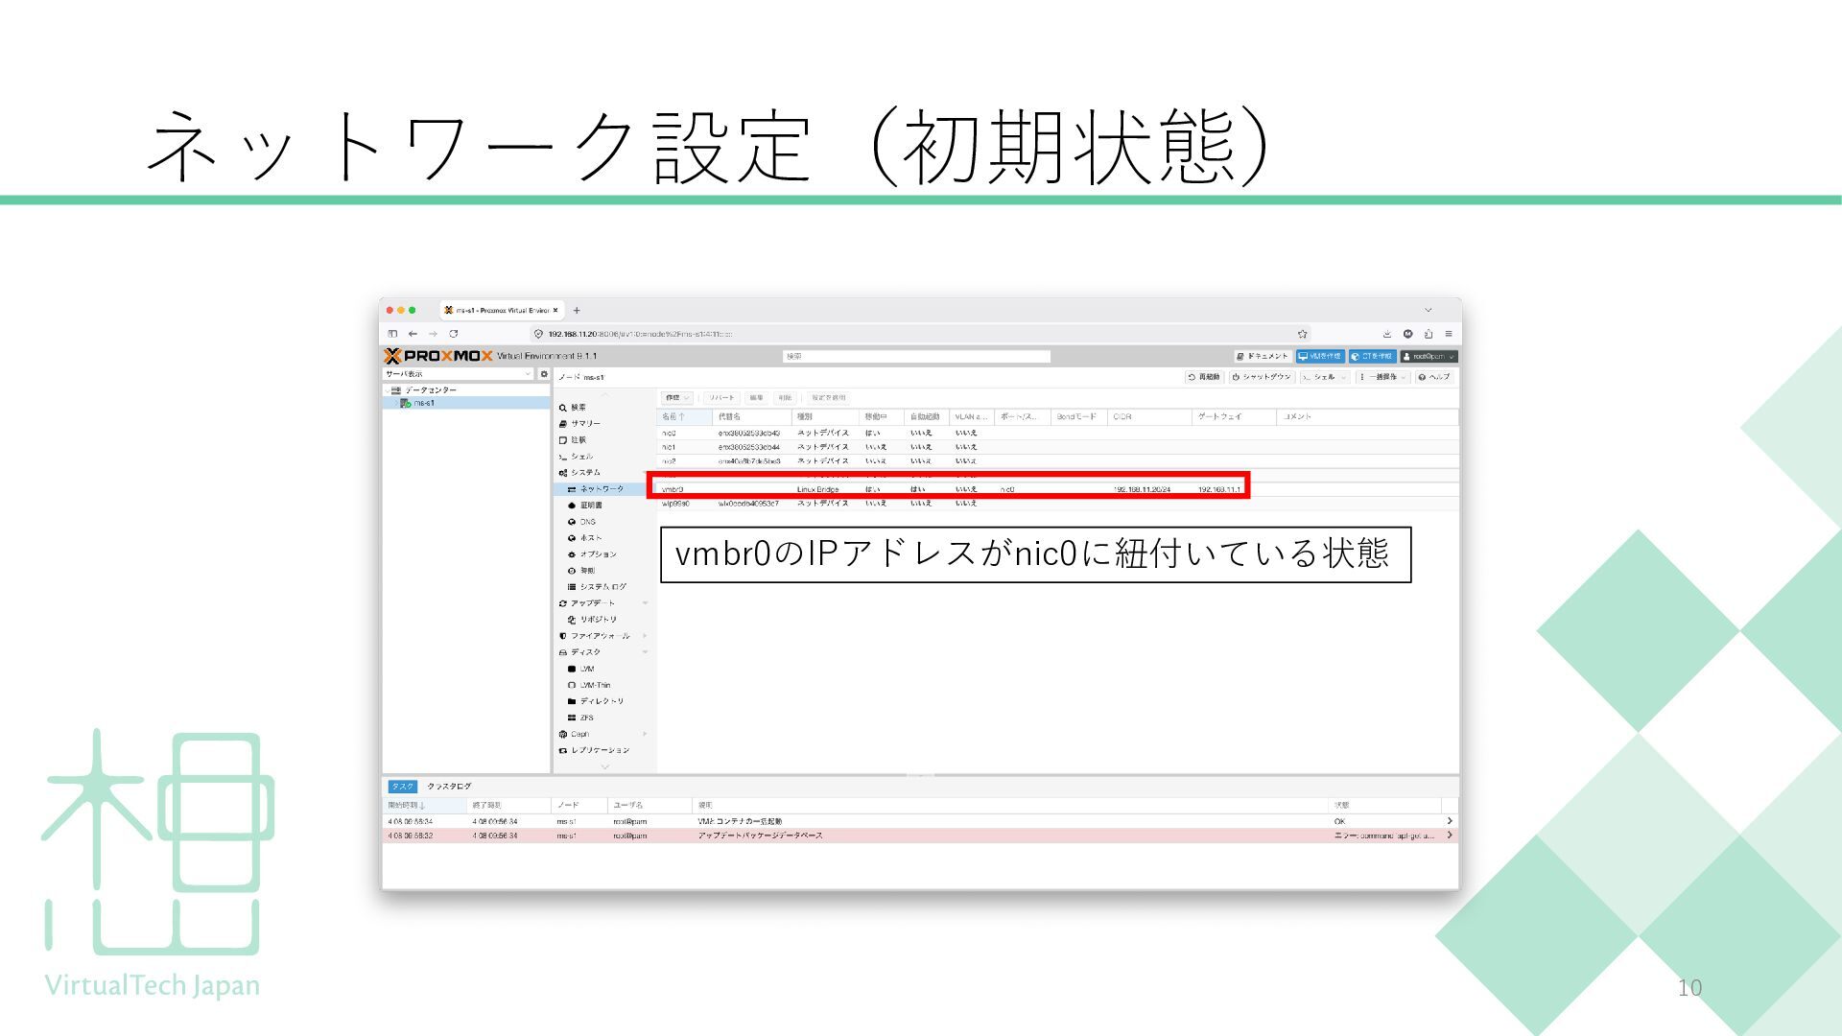This screenshot has width=1842, height=1036.
Task: Click the CT作成 create container button
Action: [1372, 356]
